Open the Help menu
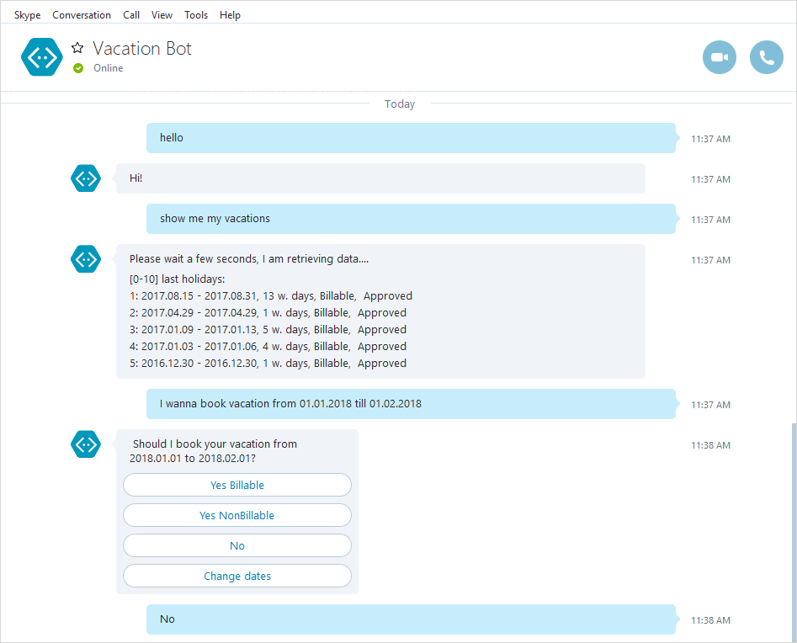Screen dimensions: 797x643 [x=230, y=14]
